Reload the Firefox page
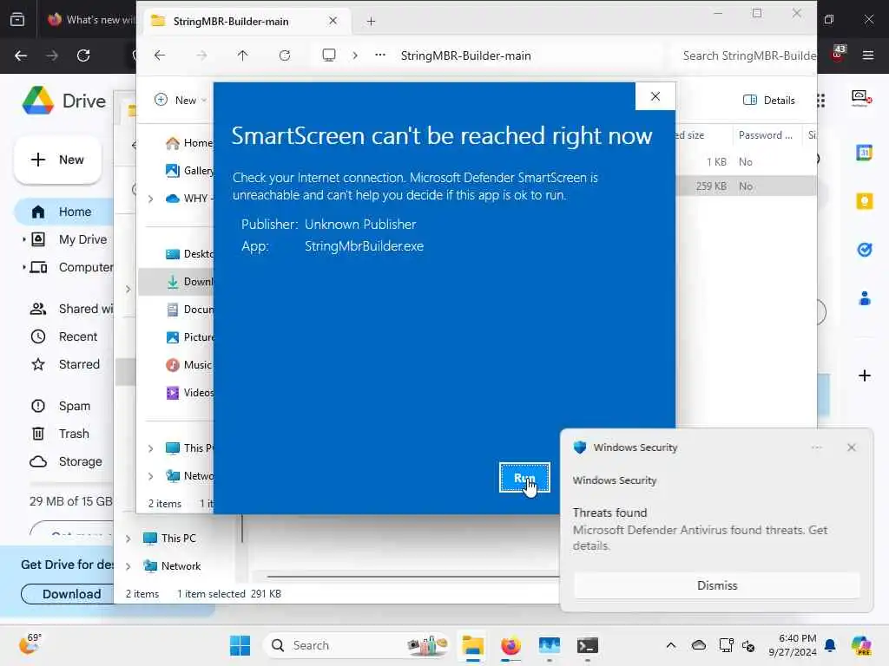The height and width of the screenshot is (666, 889). point(83,55)
